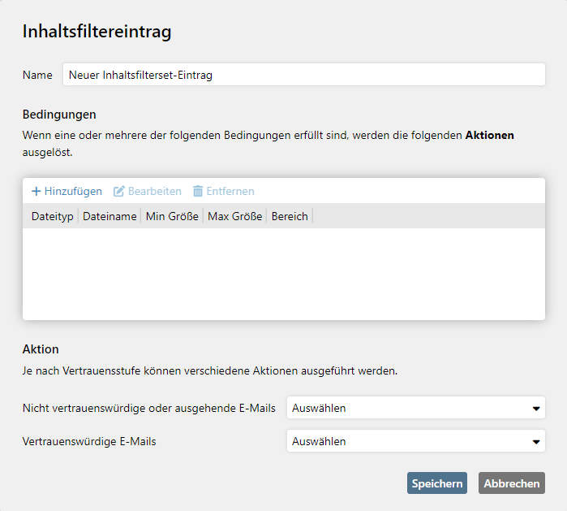Click the arrow of Nicht vertrauenswürdige E-Mails dropdown
Screen dimensions: 567x511
click(536, 409)
